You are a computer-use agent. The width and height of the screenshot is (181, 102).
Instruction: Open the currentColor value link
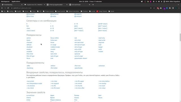tap(31, 95)
